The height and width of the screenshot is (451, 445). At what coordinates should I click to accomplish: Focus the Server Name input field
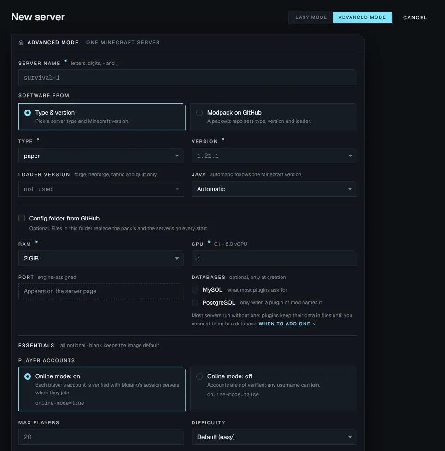187,77
